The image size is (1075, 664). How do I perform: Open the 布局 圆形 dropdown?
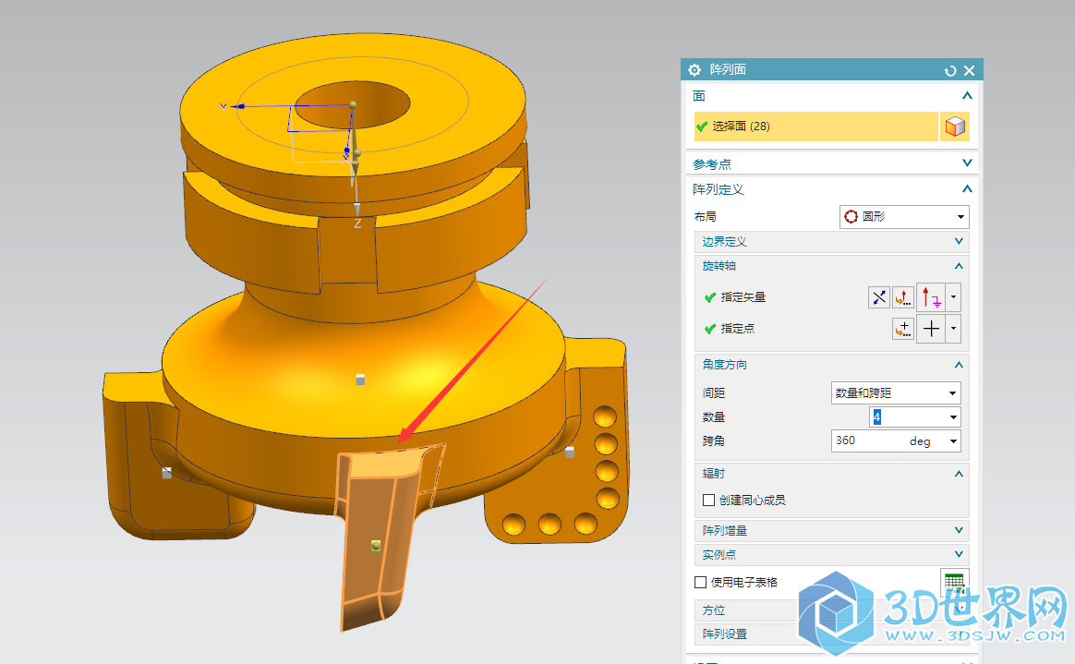coord(904,216)
